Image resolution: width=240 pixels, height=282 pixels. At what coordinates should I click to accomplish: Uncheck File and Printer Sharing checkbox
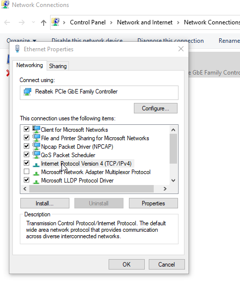[x=27, y=138]
